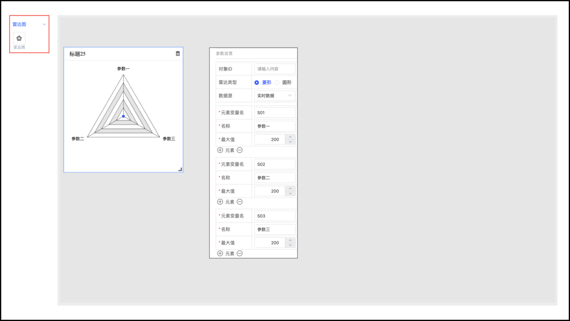Remove element using minus icon below S03
570x321 pixels.
click(x=240, y=254)
